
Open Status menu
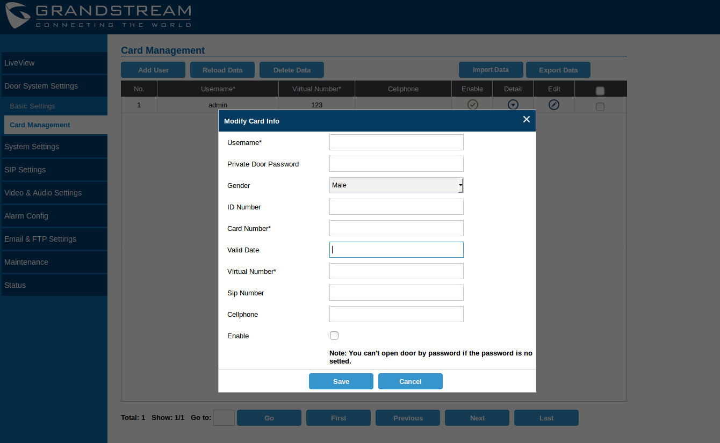click(54, 285)
